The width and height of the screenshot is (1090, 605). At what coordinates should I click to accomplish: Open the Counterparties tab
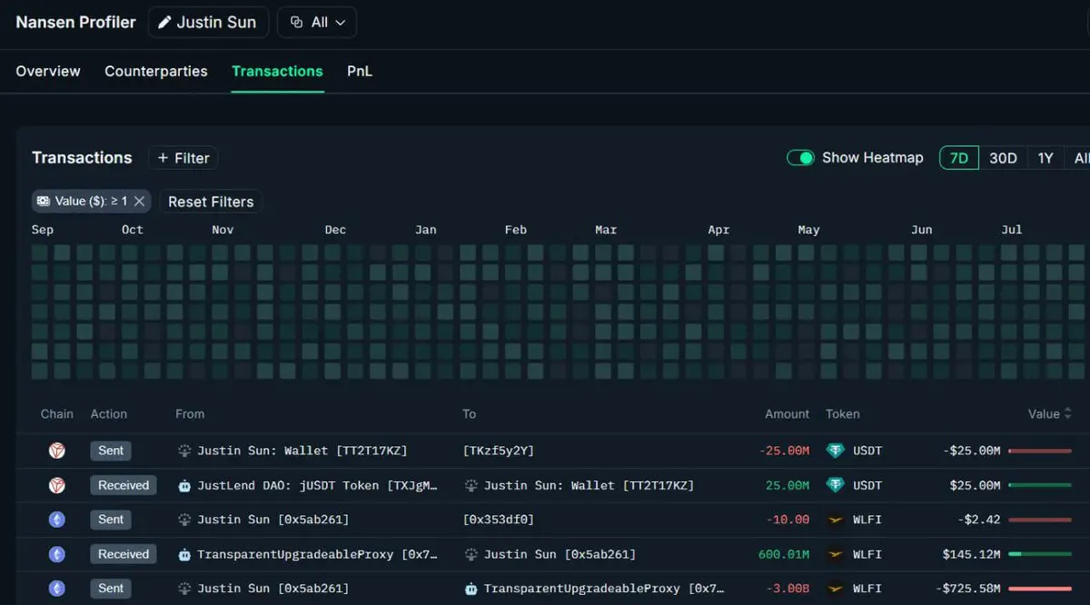(x=156, y=71)
